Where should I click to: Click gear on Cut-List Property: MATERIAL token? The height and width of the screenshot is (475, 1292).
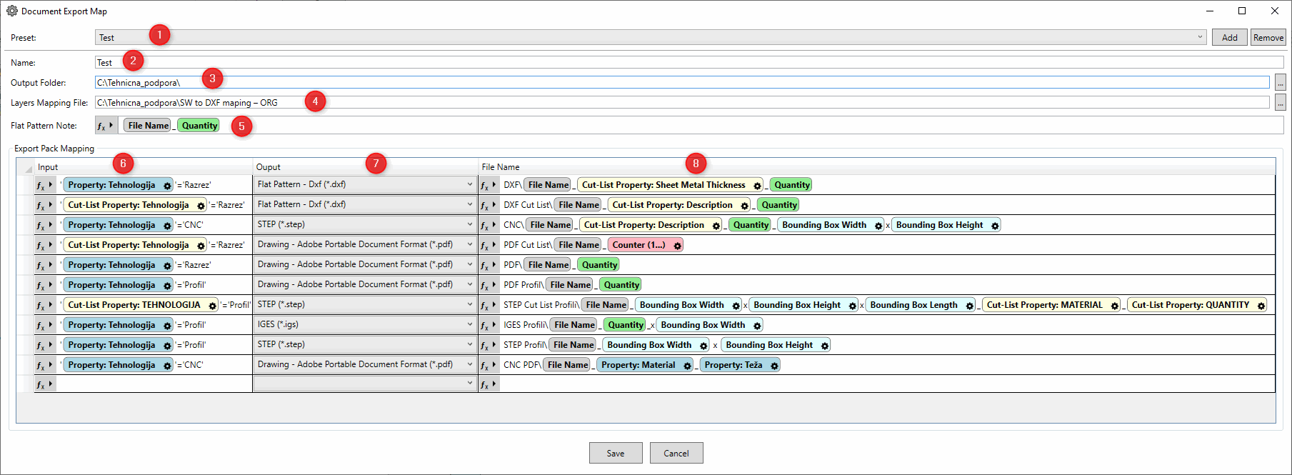pyautogui.click(x=1114, y=306)
